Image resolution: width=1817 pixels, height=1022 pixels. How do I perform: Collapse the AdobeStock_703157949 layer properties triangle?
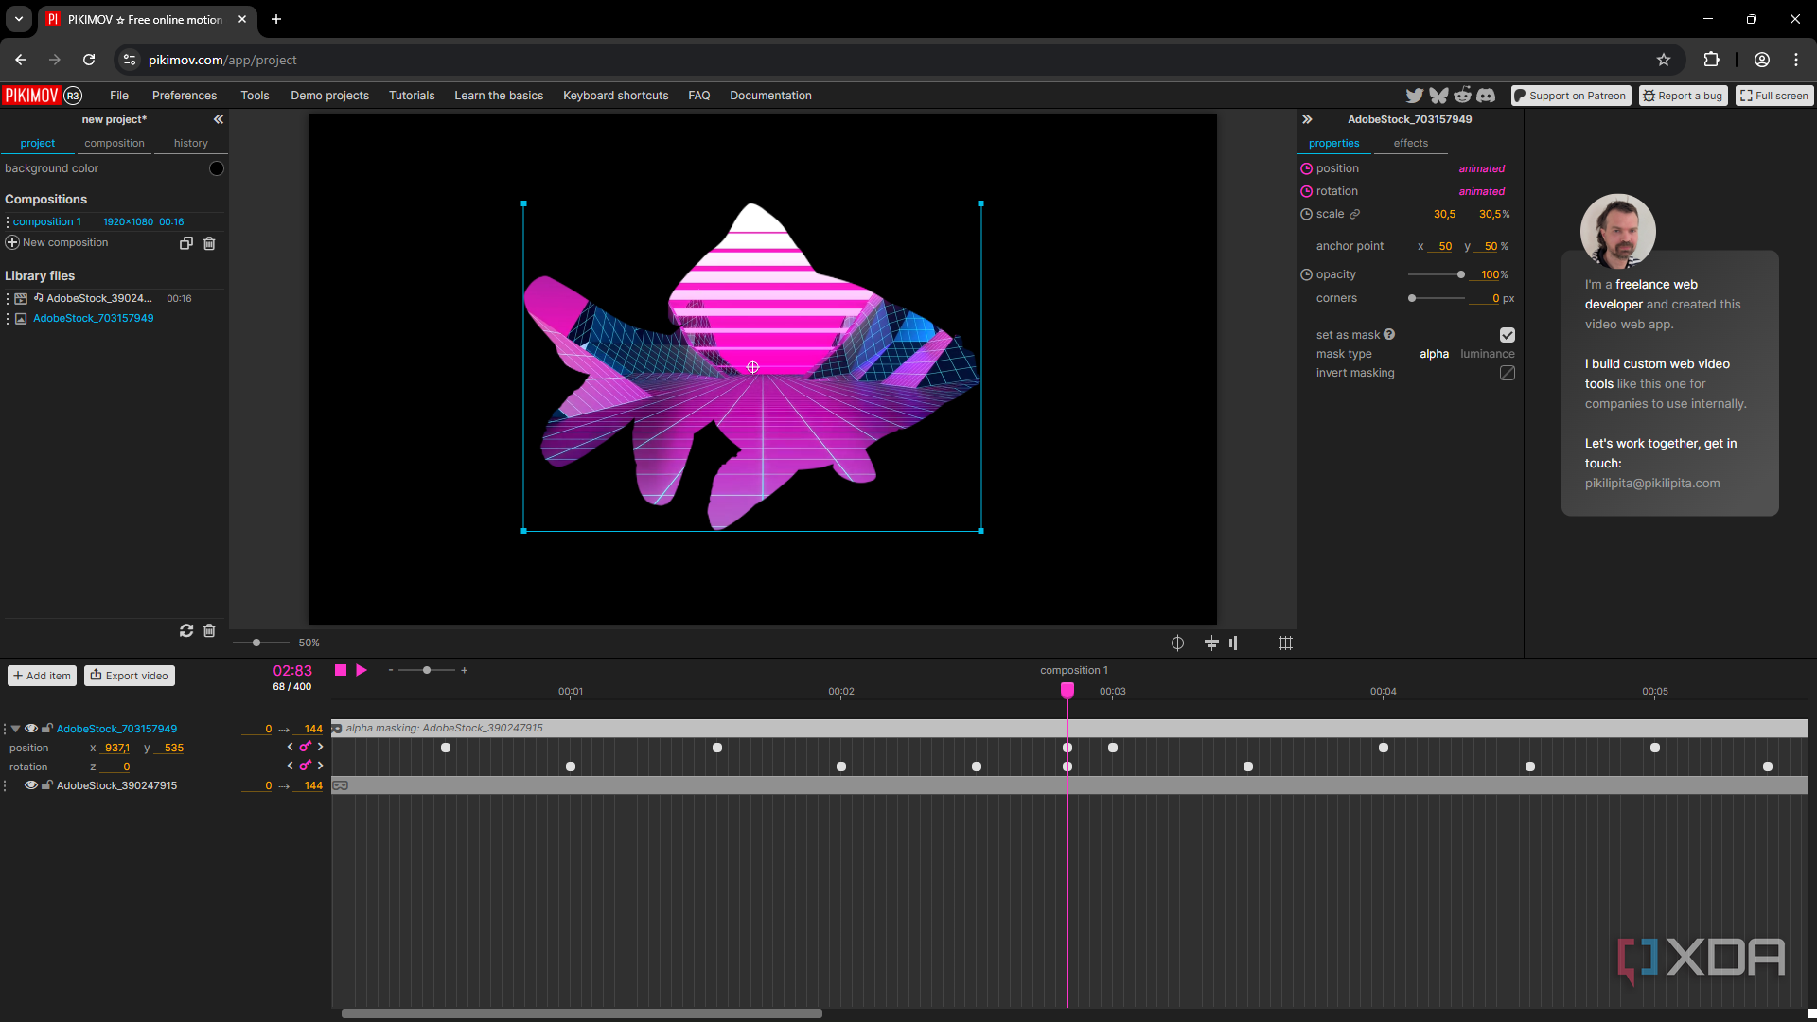tap(15, 729)
